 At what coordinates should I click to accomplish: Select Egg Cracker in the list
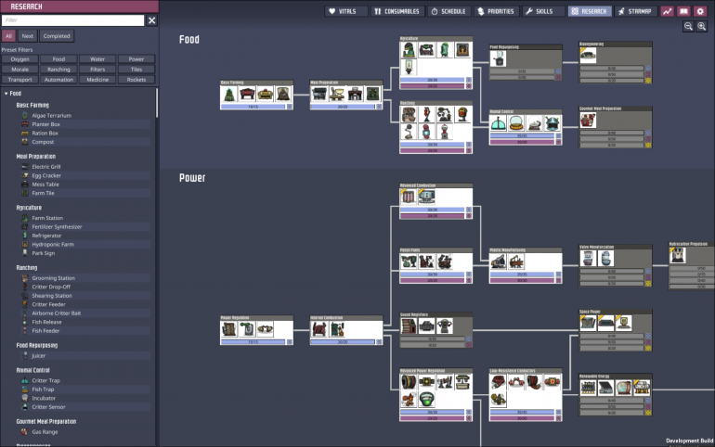tap(85, 175)
